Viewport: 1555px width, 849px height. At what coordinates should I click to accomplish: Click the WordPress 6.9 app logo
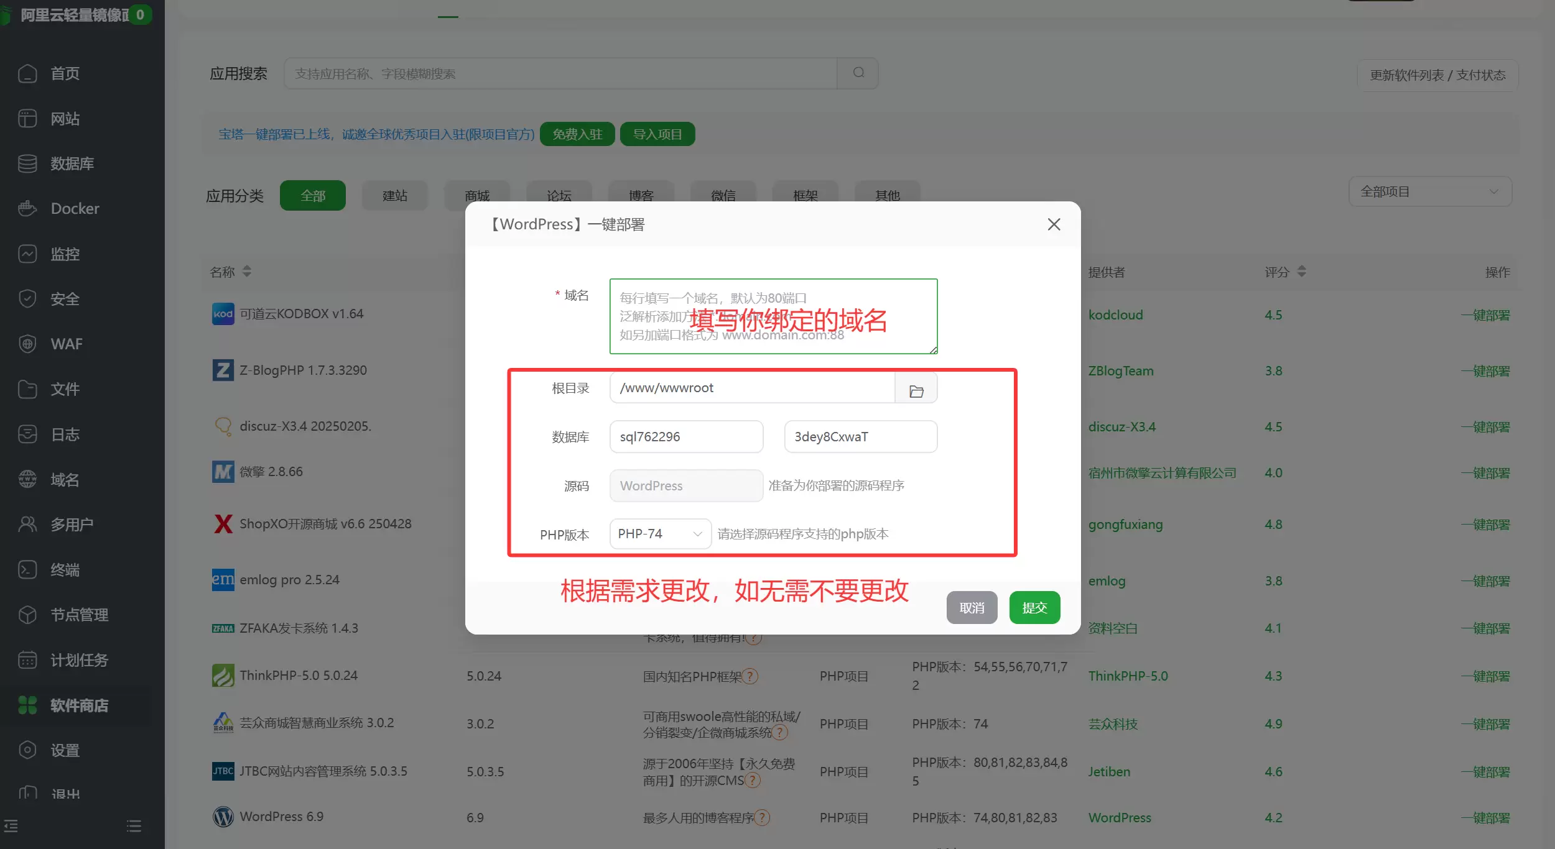coord(223,817)
